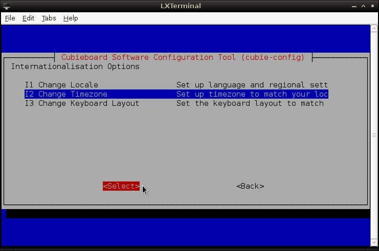Click the scrollbar up arrow
This screenshot has width=379, height=251.
tap(373, 28)
